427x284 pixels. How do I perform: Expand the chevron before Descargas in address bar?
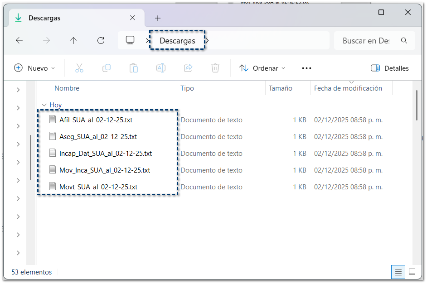click(x=147, y=40)
